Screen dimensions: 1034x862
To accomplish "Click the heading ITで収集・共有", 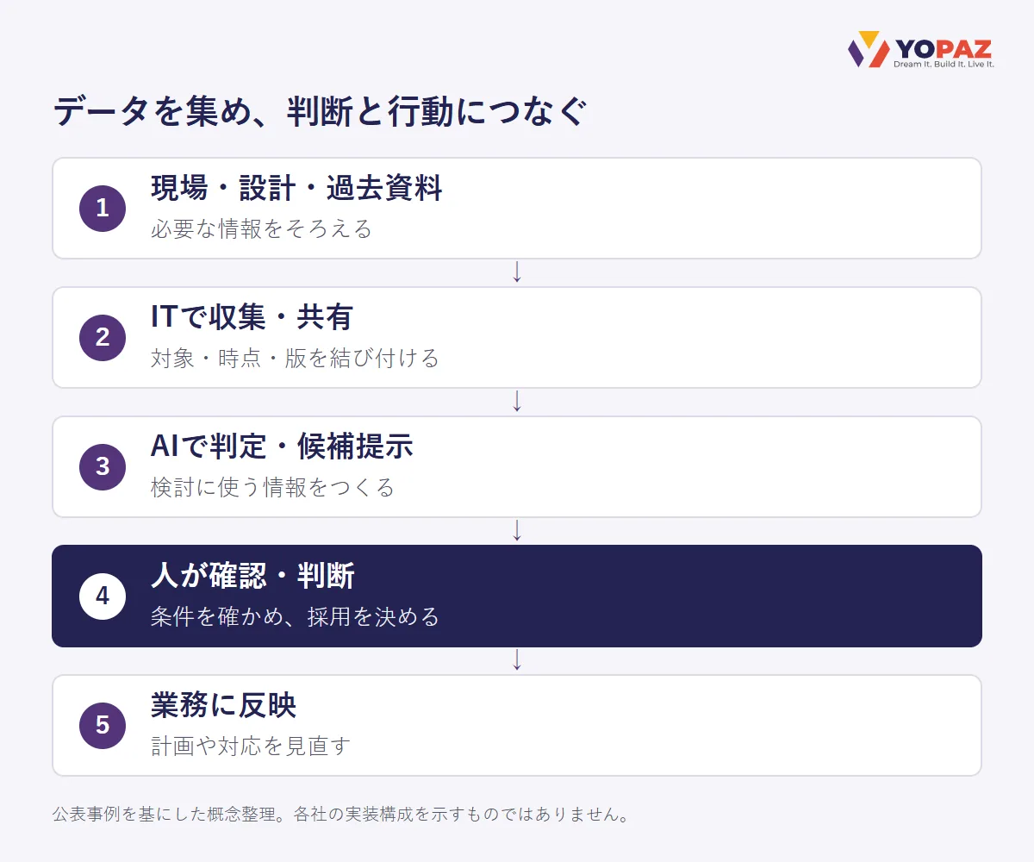I will click(252, 317).
